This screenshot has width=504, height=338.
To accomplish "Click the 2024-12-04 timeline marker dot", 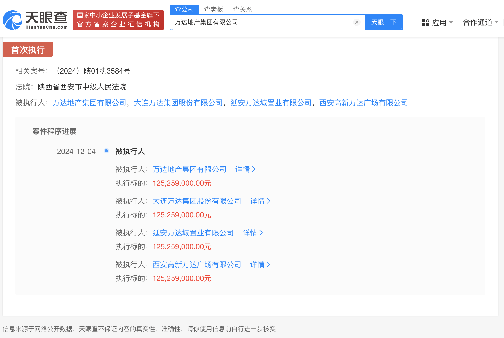I will click(106, 151).
